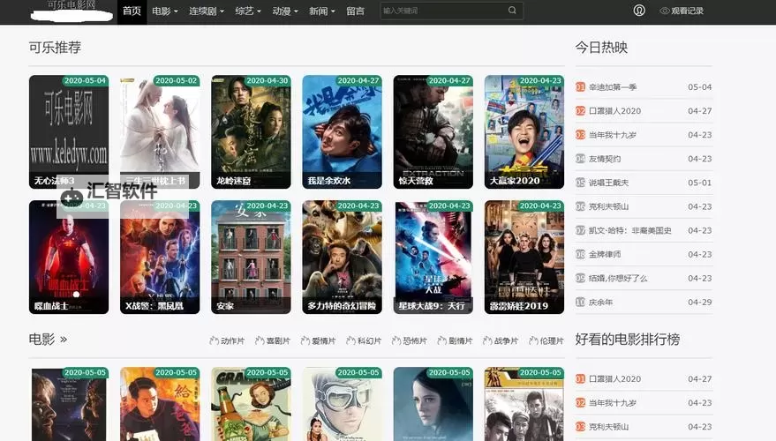The image size is (776, 441).
Task: Open 庆余年 in today's hot list
Action: tap(601, 302)
